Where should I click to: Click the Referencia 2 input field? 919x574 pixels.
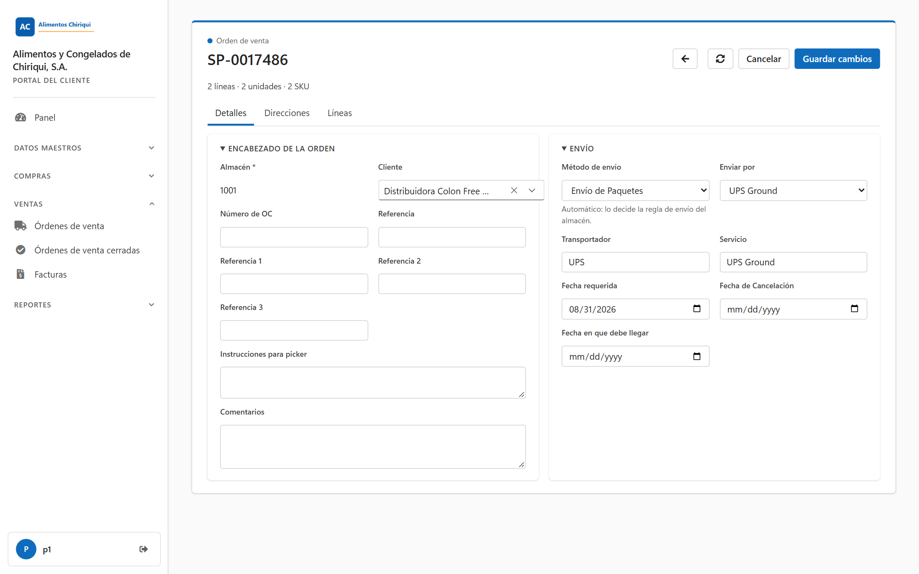tap(452, 284)
